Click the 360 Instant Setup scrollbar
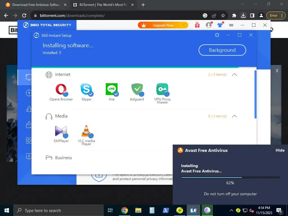 [x=255, y=94]
